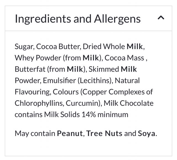
Task: Click the Ingredients and Allergens heading
Action: [77, 19]
